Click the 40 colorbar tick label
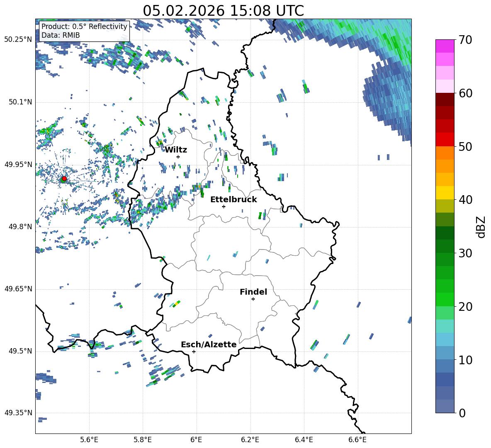This screenshot has width=491, height=448. click(x=465, y=200)
